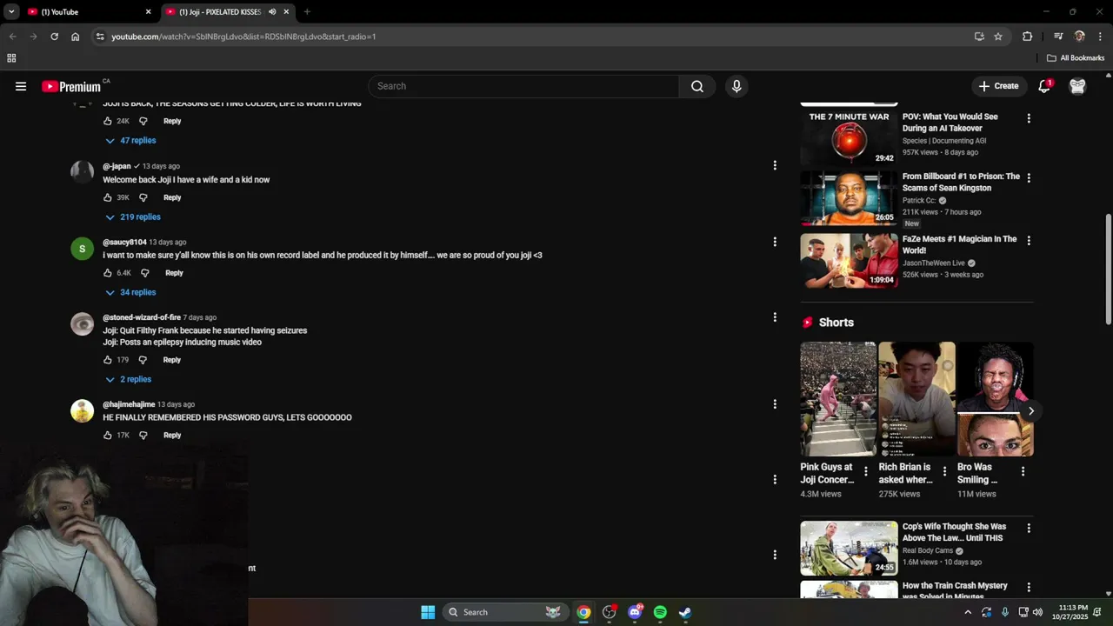Screen dimensions: 1113x626
Task: Expand 47 replies thread
Action: [x=130, y=141]
